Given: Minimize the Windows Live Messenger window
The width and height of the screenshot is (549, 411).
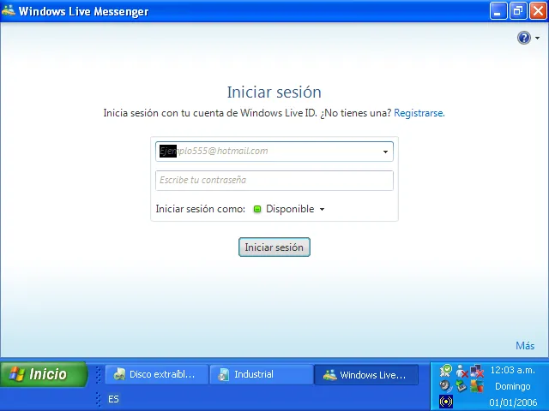Looking at the screenshot, I should point(498,11).
